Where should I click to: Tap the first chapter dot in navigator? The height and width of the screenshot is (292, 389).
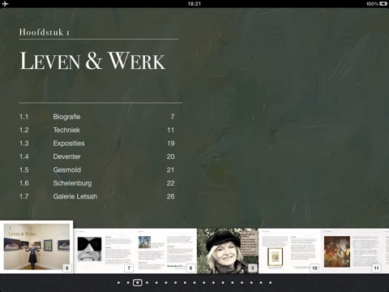click(118, 283)
